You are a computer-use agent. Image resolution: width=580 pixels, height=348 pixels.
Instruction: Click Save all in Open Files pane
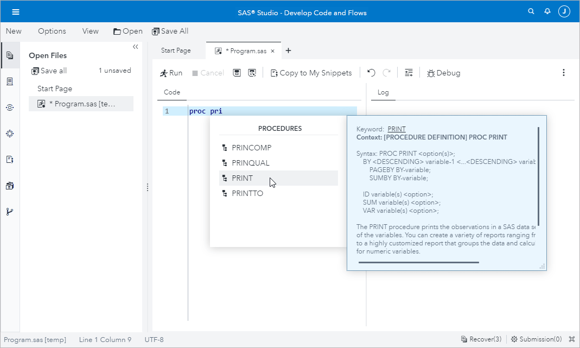(49, 71)
